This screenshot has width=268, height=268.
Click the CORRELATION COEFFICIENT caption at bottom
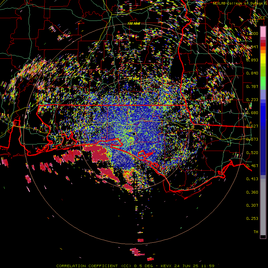[x=135, y=266]
